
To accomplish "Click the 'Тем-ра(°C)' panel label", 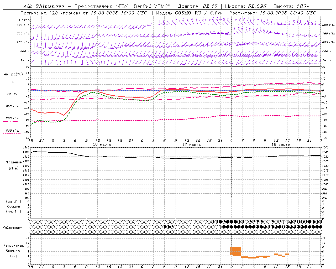I will click(12, 74).
